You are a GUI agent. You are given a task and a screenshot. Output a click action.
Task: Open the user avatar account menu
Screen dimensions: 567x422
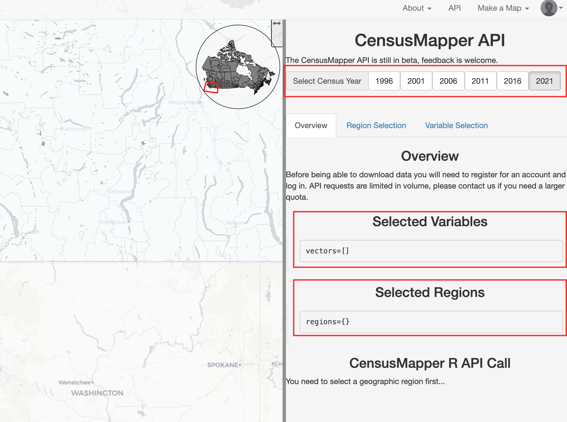pyautogui.click(x=551, y=8)
